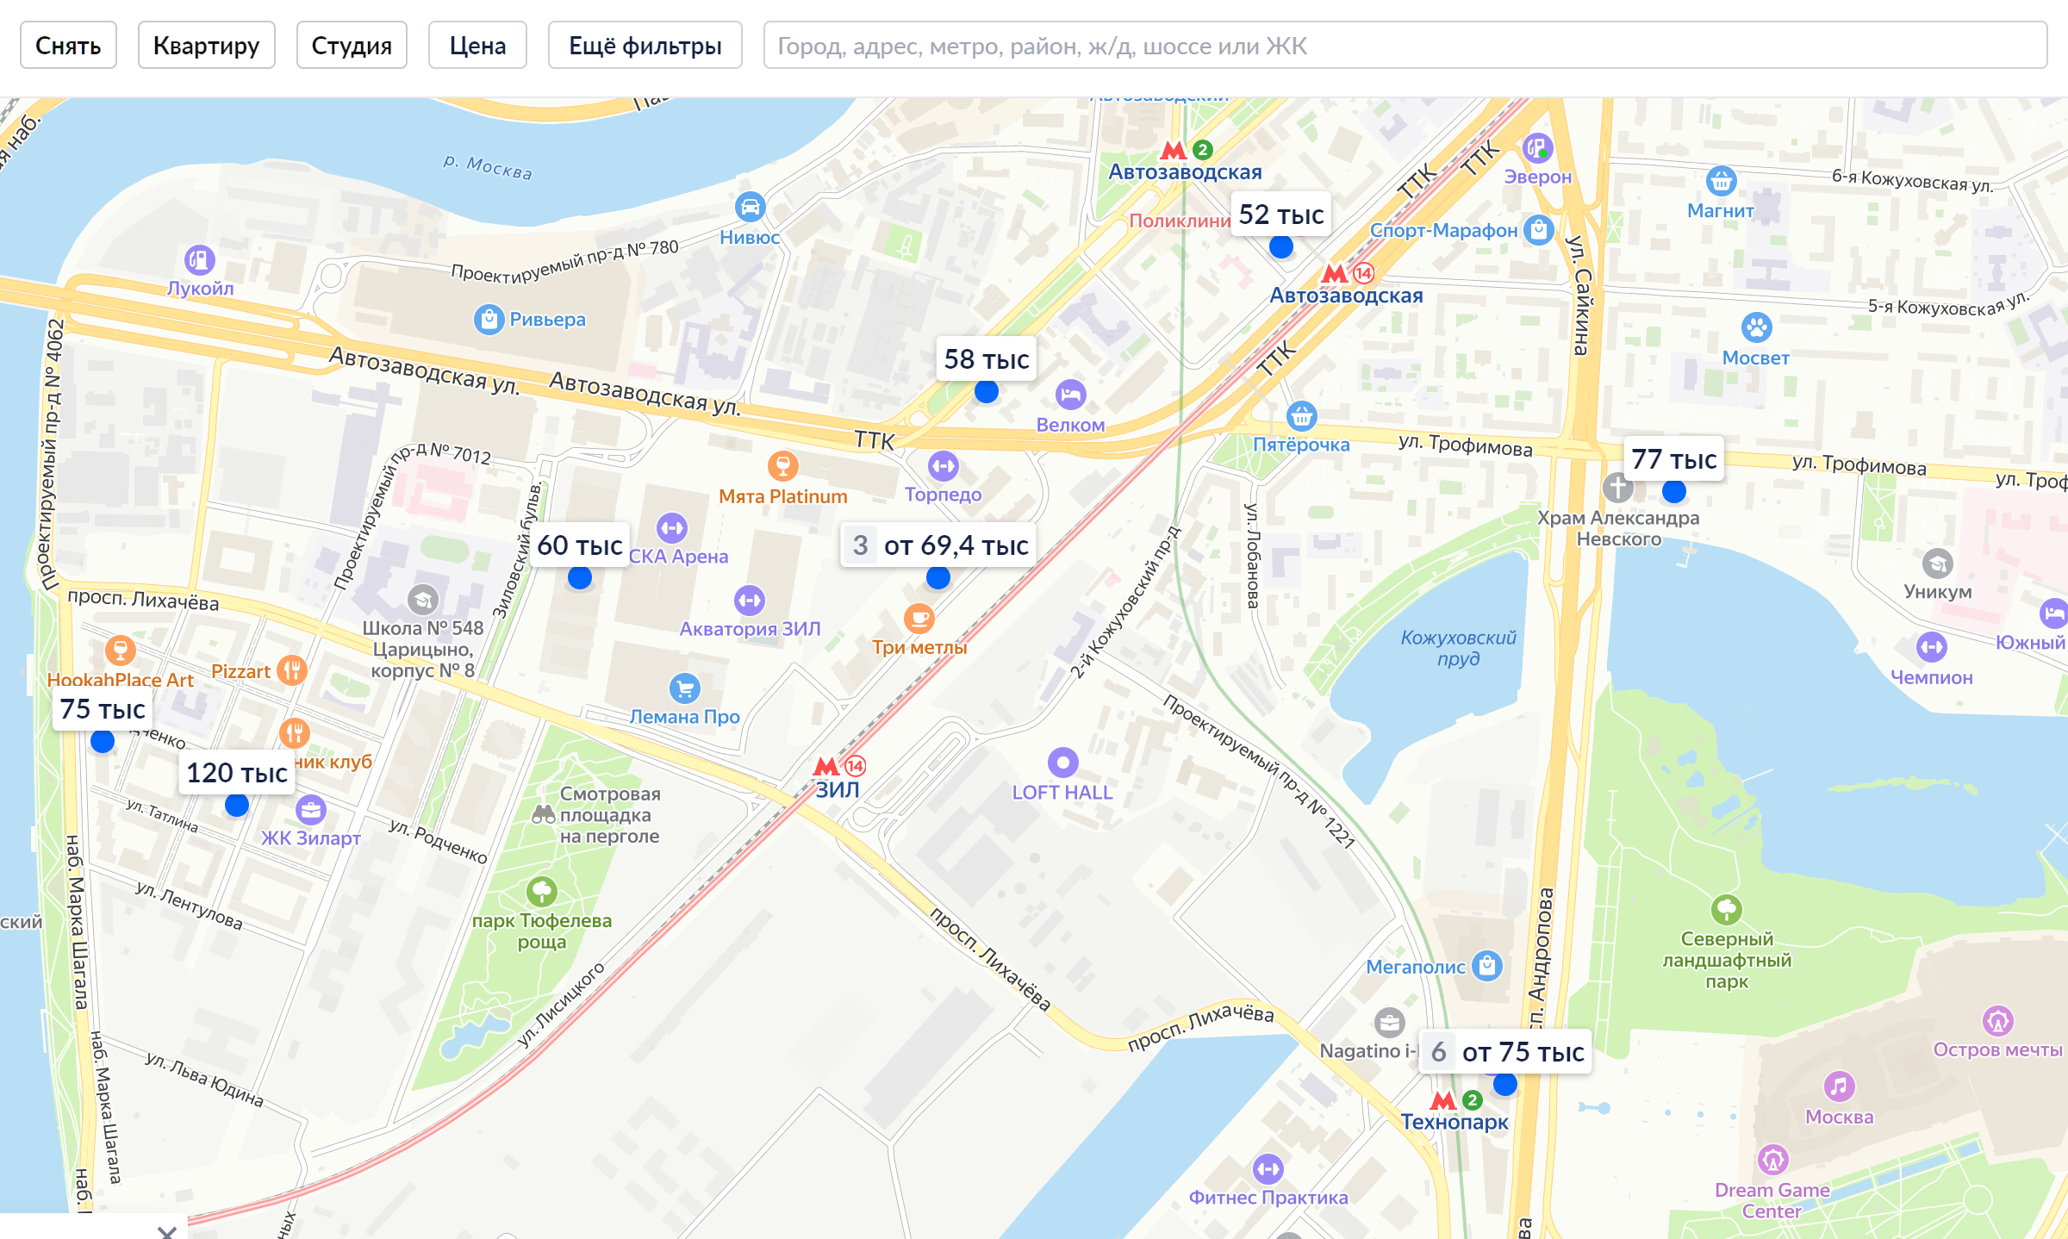Click the Ривьера shopping mall icon
The height and width of the screenshot is (1239, 2068).
(489, 319)
